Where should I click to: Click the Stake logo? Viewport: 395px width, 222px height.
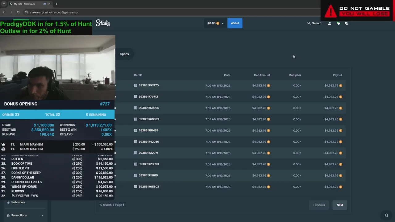click(103, 23)
